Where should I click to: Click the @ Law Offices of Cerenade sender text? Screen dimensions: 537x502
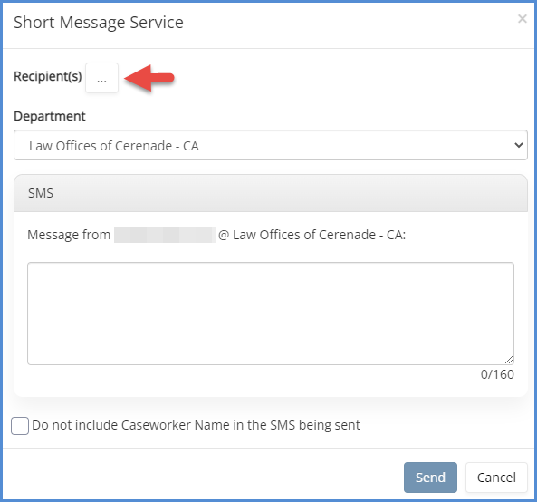tap(312, 235)
